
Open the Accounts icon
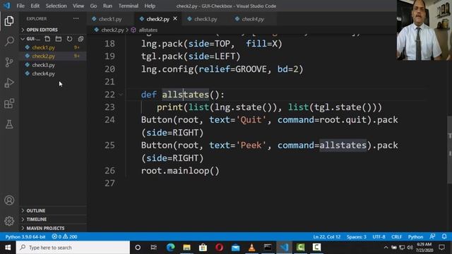9,200
